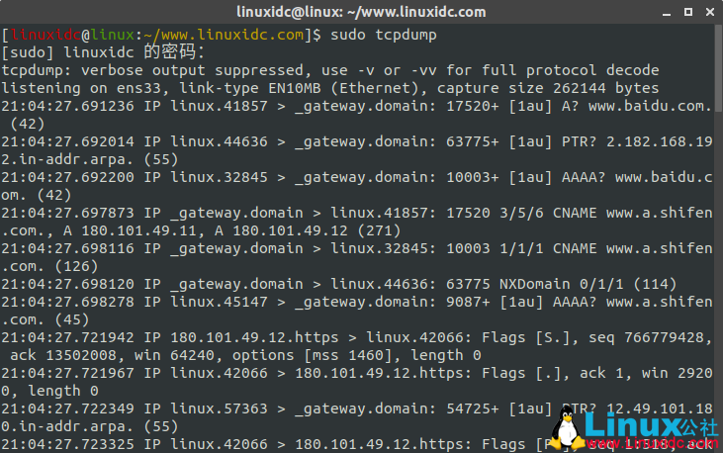Click the '17520+ [1au] A?' query text

pyautogui.click(x=512, y=106)
